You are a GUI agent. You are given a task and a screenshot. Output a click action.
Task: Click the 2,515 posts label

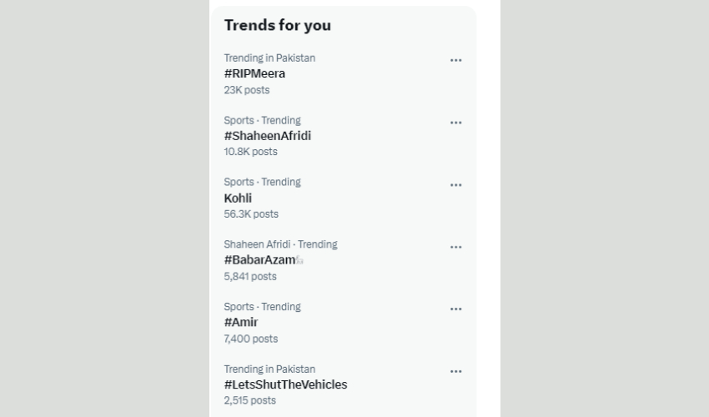coord(249,400)
